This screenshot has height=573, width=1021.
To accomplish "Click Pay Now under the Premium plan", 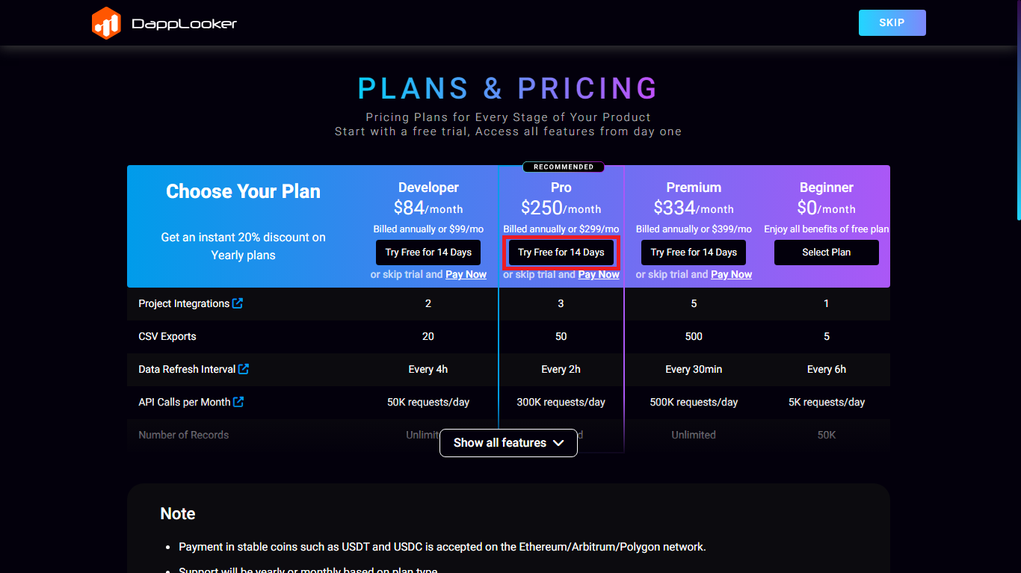I will 731,274.
